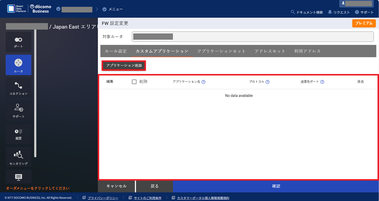Show help for アプリケーション名 column
The width and height of the screenshot is (379, 201).
[x=203, y=82]
